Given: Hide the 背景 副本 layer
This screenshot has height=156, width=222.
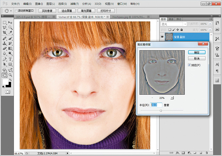Looking at the screenshot, I should click(162, 37).
